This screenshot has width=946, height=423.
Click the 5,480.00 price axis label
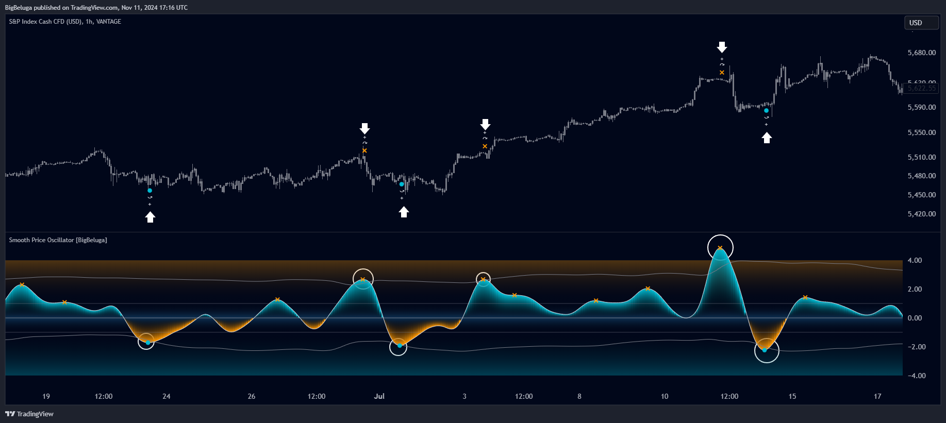point(922,176)
